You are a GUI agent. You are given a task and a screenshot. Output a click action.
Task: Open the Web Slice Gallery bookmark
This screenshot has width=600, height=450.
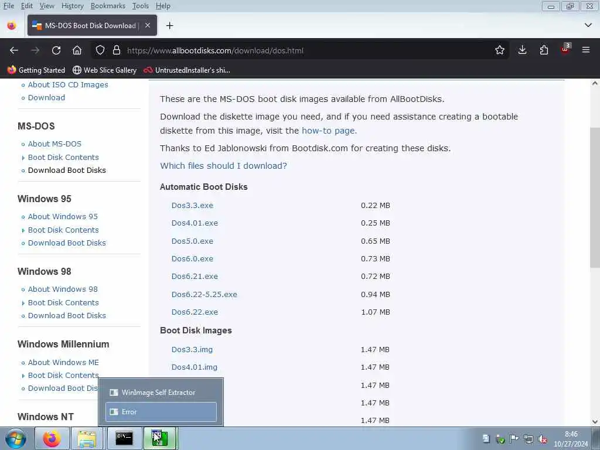(x=104, y=70)
